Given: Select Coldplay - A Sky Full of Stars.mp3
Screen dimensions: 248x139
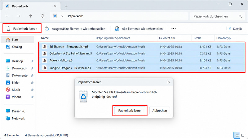Looking at the screenshot, I should tap(142, 53).
